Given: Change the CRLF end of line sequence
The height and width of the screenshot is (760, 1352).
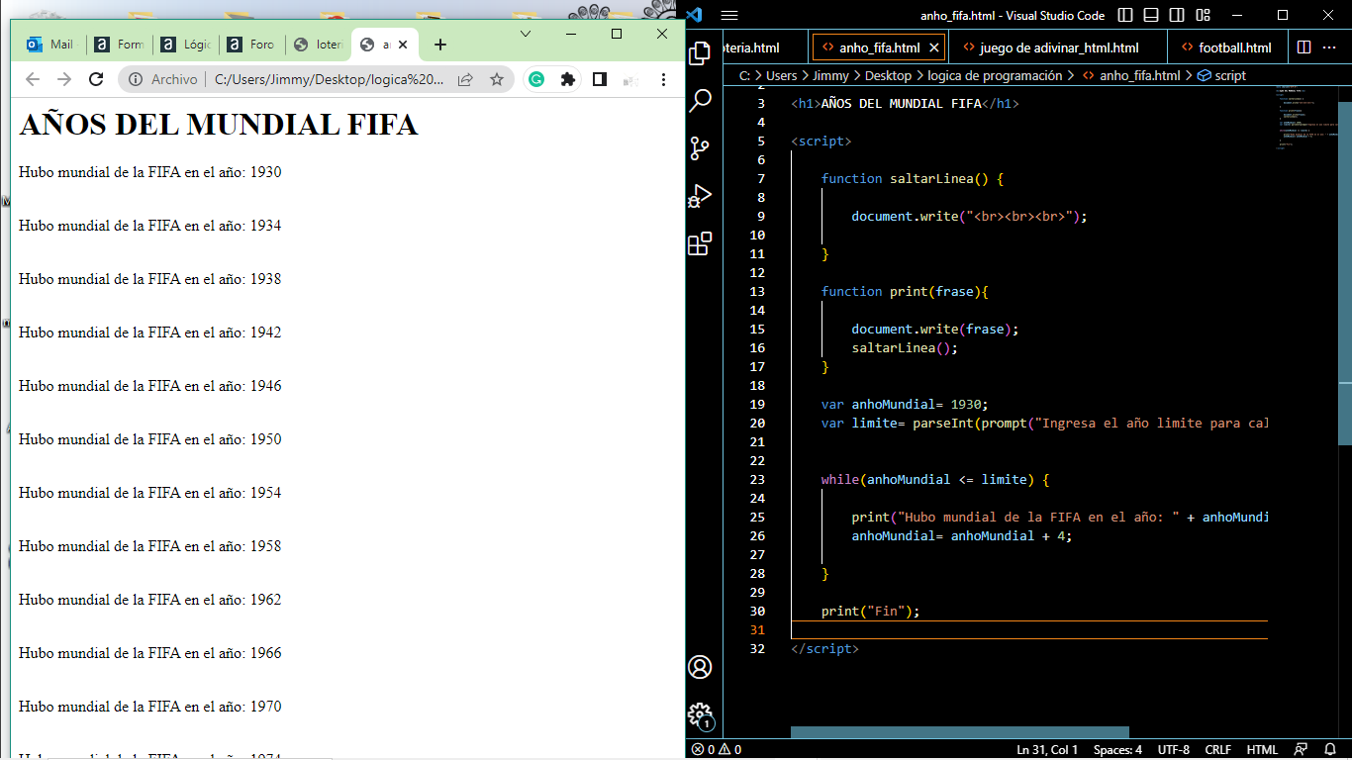Looking at the screenshot, I should pos(1217,750).
